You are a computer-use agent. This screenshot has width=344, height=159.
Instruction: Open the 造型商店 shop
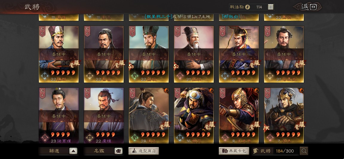pos(144,151)
